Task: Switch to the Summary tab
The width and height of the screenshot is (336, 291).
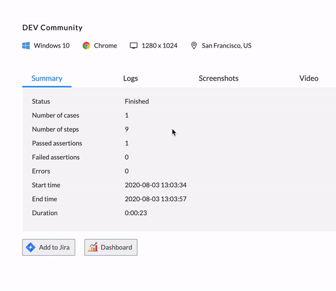Action: point(47,78)
